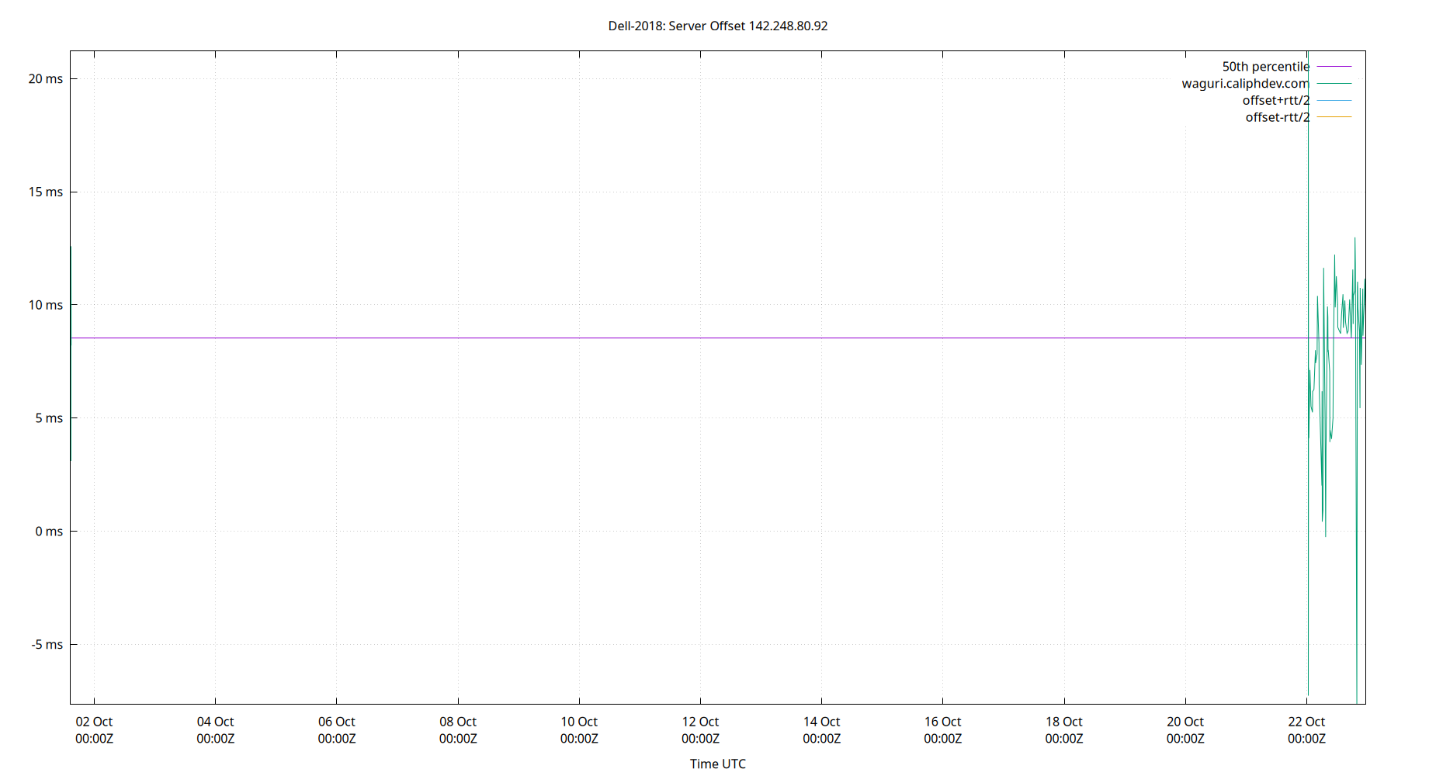This screenshot has height=776, width=1436.
Task: Click the '20 Oct 00:00Z' x-axis label
Action: point(1185,730)
